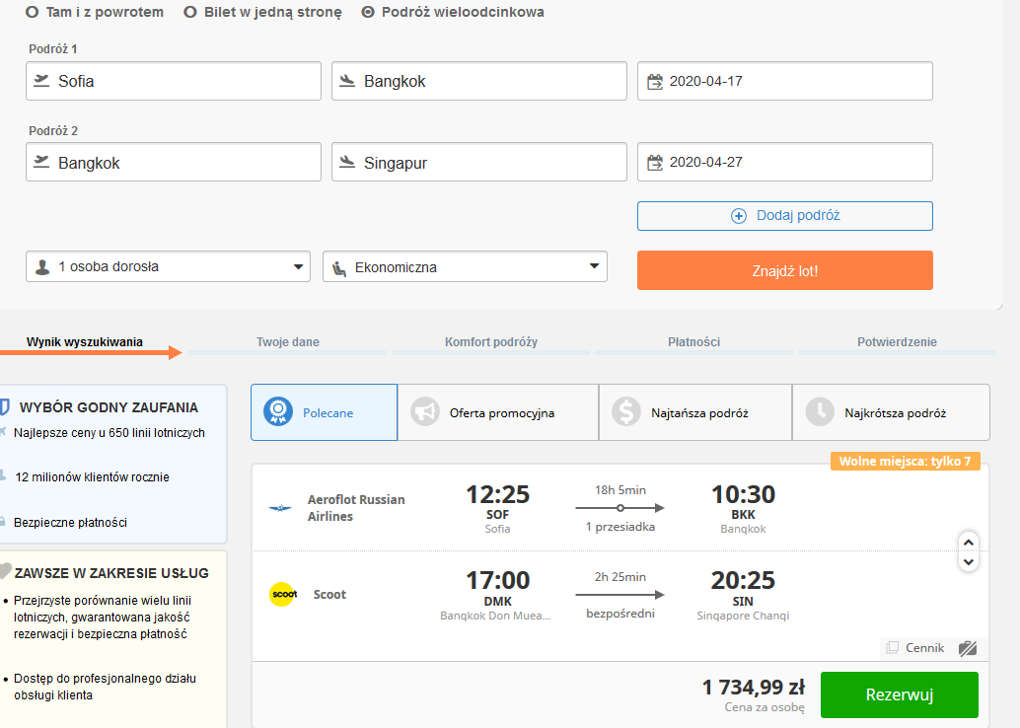
Task: Open date picker showing 2020-04-27
Action: [785, 162]
